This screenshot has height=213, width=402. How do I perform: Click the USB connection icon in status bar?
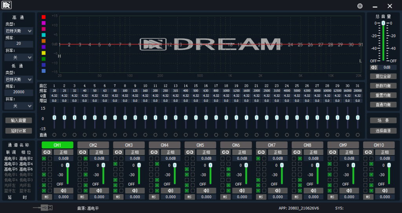pos(43,208)
